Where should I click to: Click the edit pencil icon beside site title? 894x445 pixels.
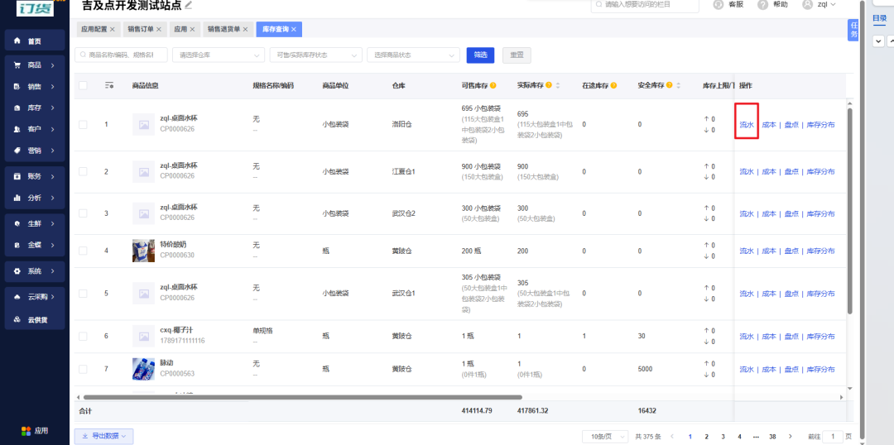click(x=189, y=5)
